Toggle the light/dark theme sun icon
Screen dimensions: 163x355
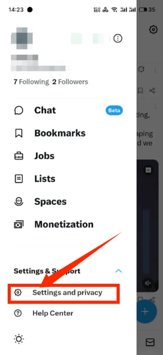(19, 339)
